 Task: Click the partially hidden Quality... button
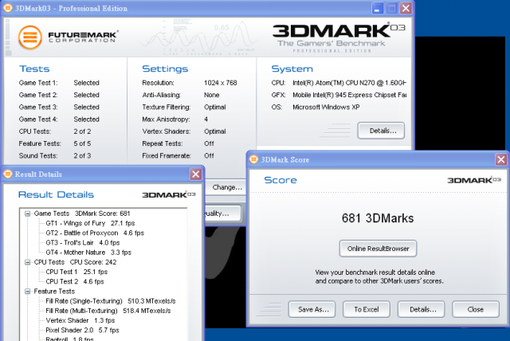point(223,214)
